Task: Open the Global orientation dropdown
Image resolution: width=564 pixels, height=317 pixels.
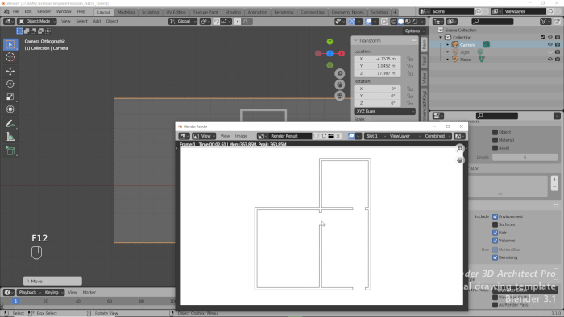Action: click(183, 22)
